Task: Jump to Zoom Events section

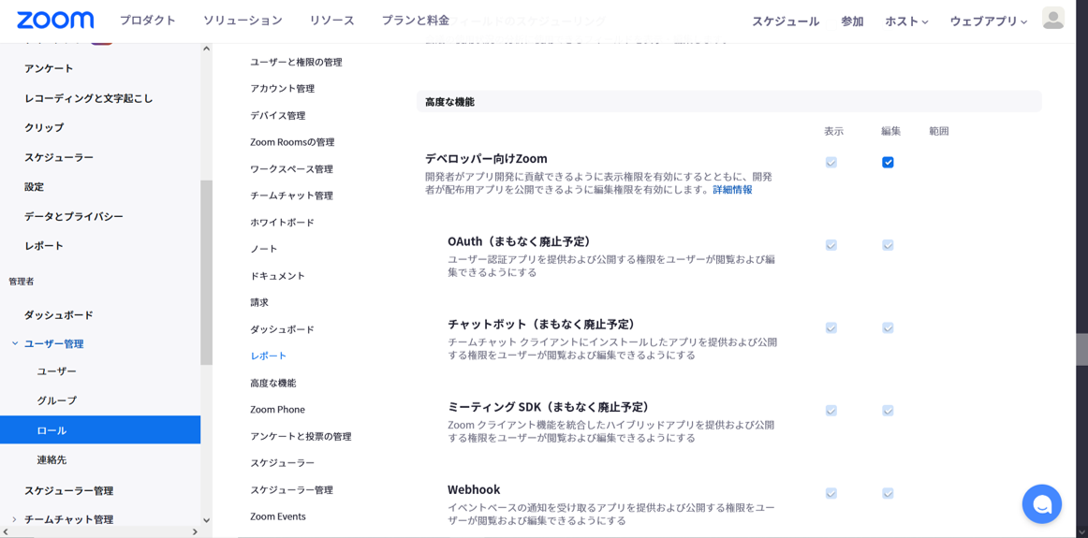Action: coord(278,516)
